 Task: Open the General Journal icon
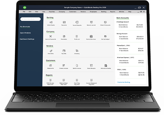pyautogui.click(x=91, y=22)
